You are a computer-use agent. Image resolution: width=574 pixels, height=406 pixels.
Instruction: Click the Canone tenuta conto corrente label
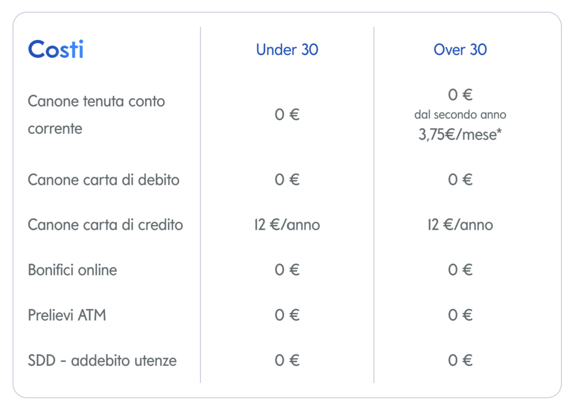click(96, 115)
